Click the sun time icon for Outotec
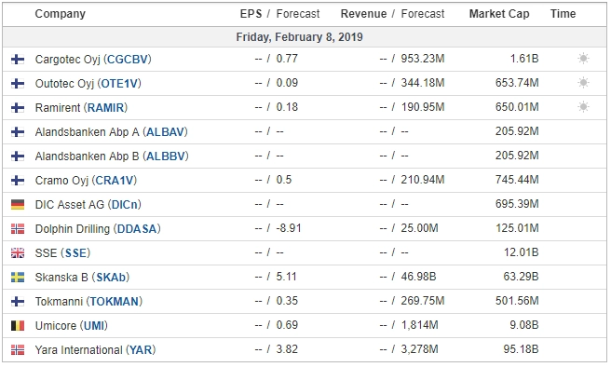Screen dimensions: 611x367 point(583,83)
